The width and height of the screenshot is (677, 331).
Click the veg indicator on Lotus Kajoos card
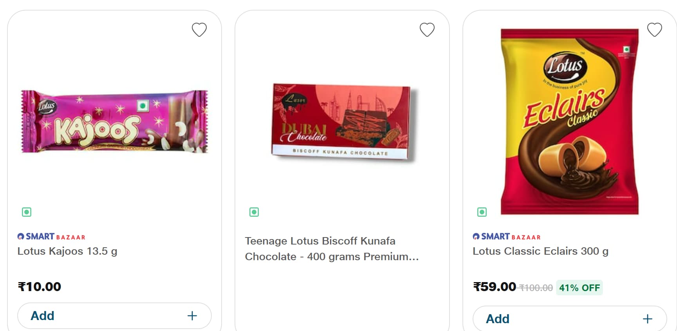coord(27,212)
